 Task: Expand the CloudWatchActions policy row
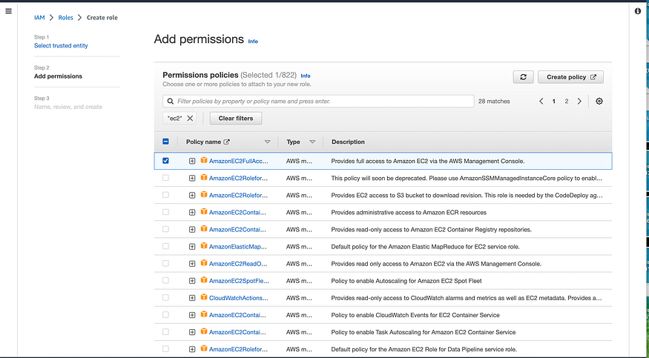pos(192,298)
